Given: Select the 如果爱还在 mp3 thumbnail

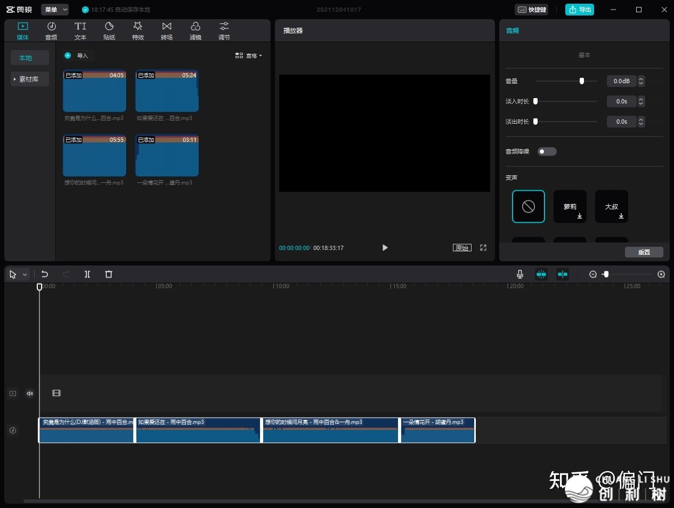Looking at the screenshot, I should tap(167, 91).
